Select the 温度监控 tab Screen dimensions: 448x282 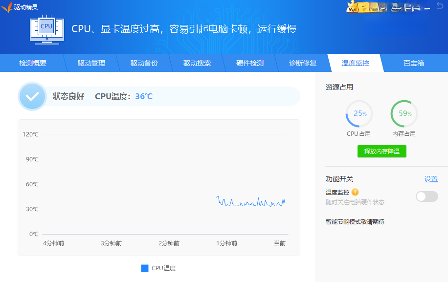click(356, 63)
